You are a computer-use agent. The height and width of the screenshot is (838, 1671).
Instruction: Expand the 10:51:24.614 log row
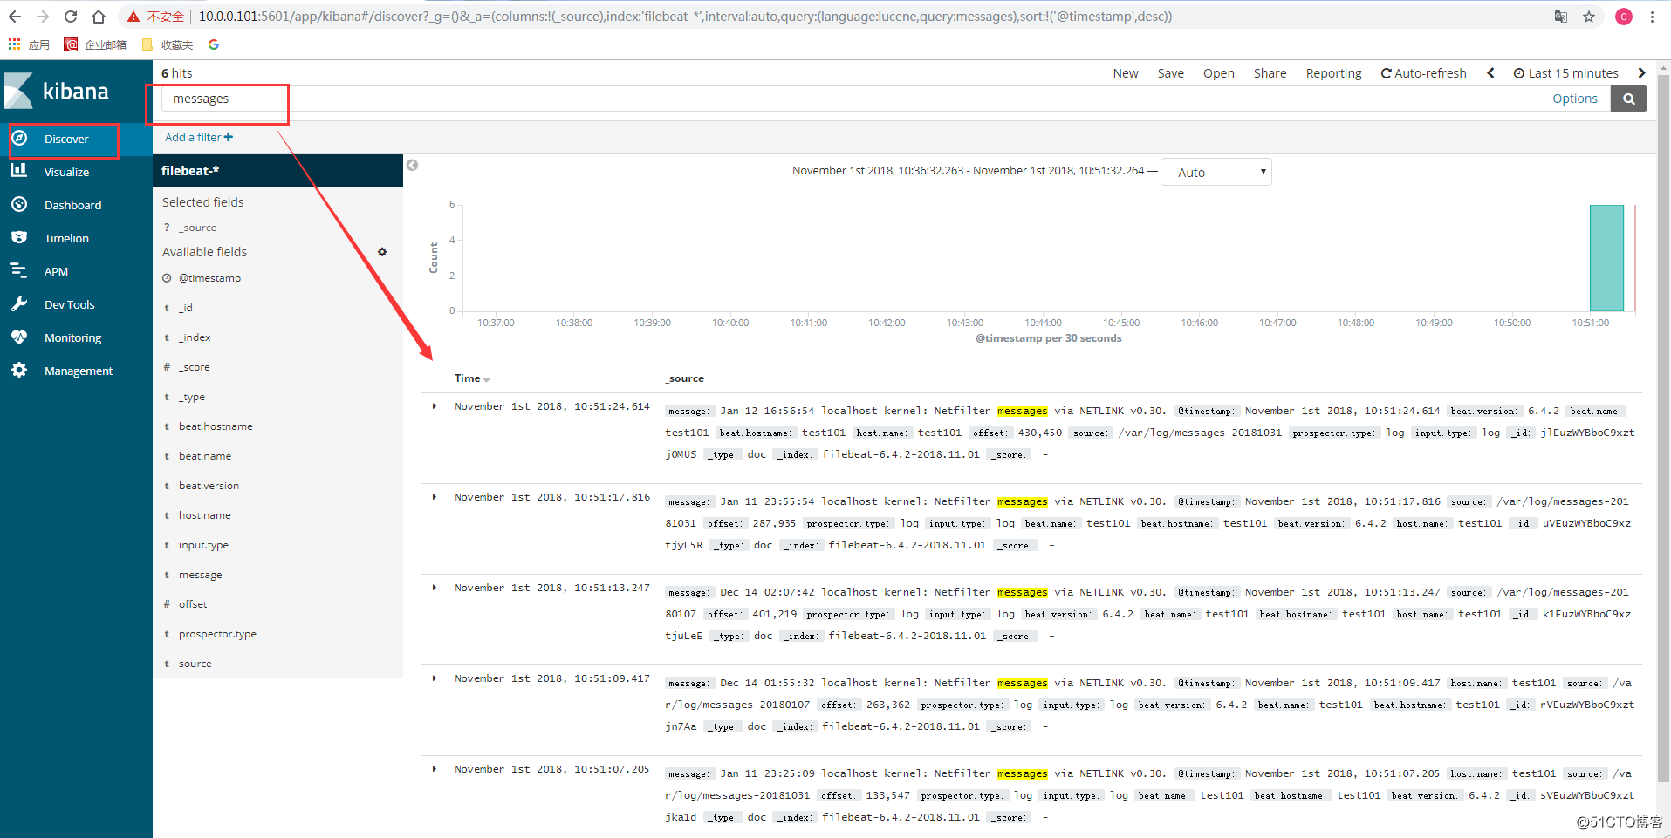435,406
